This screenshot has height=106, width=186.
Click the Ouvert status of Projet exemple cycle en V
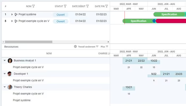[61, 21]
